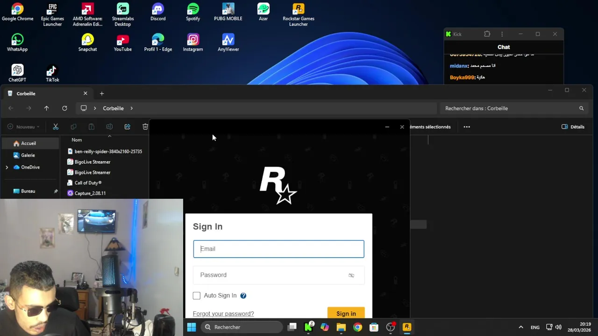
Task: Open the clock and date in taskbar
Action: coord(579,327)
